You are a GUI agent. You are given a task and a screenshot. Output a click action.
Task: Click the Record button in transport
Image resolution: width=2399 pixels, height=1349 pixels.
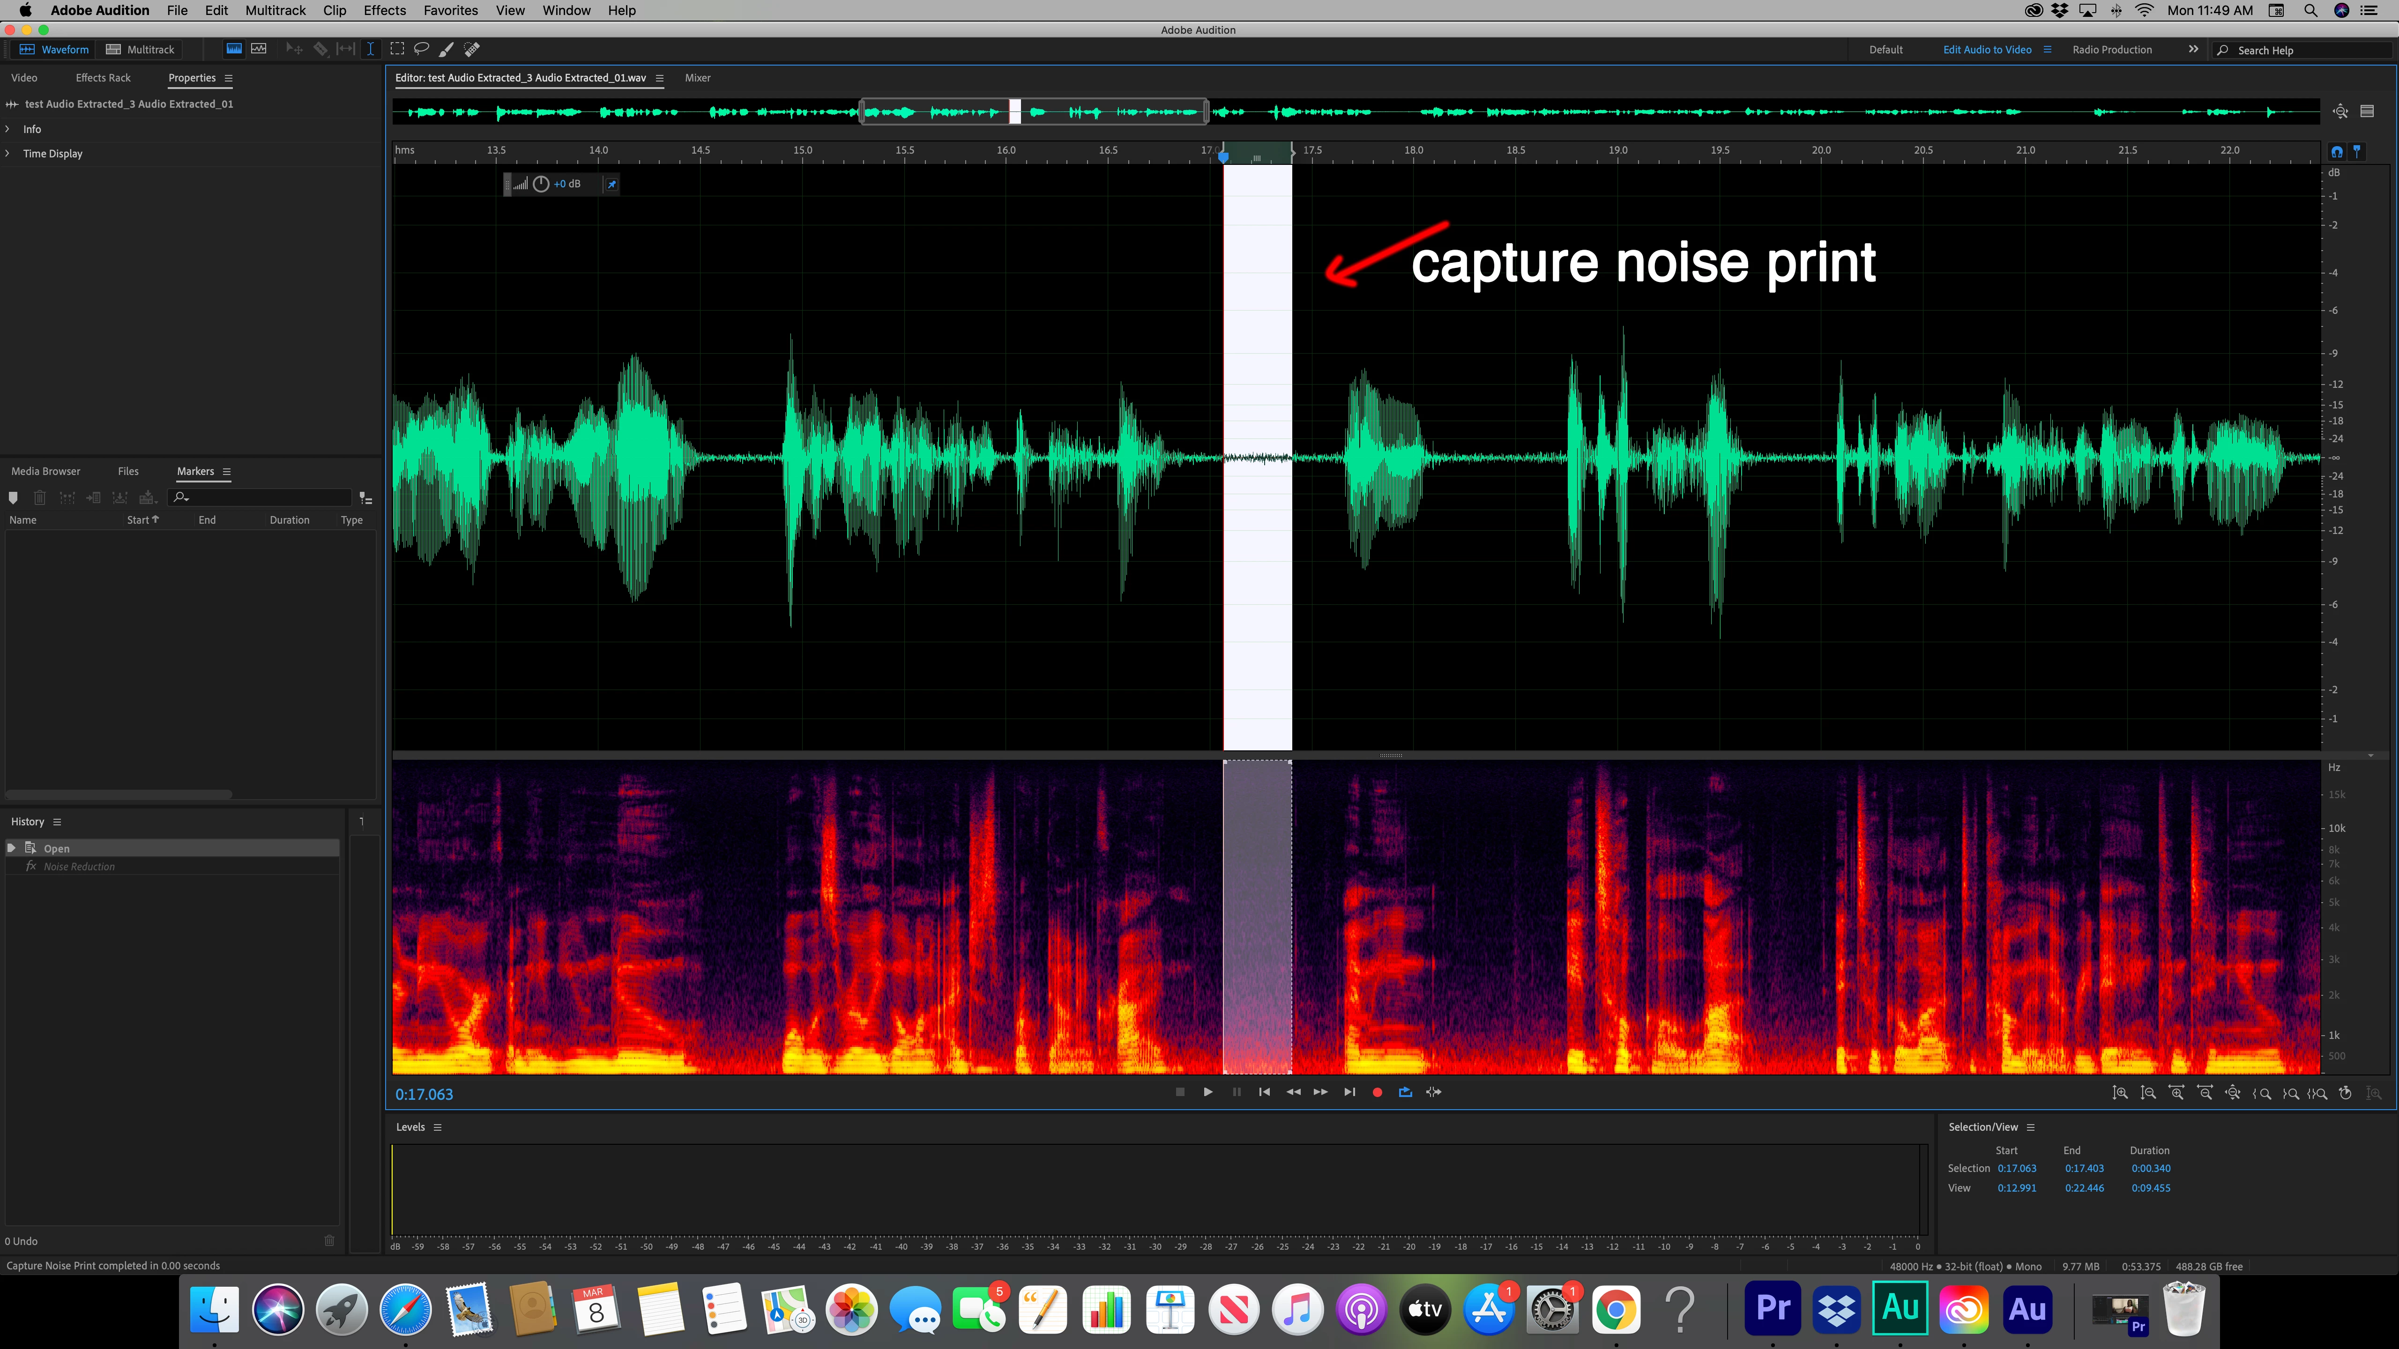1378,1092
